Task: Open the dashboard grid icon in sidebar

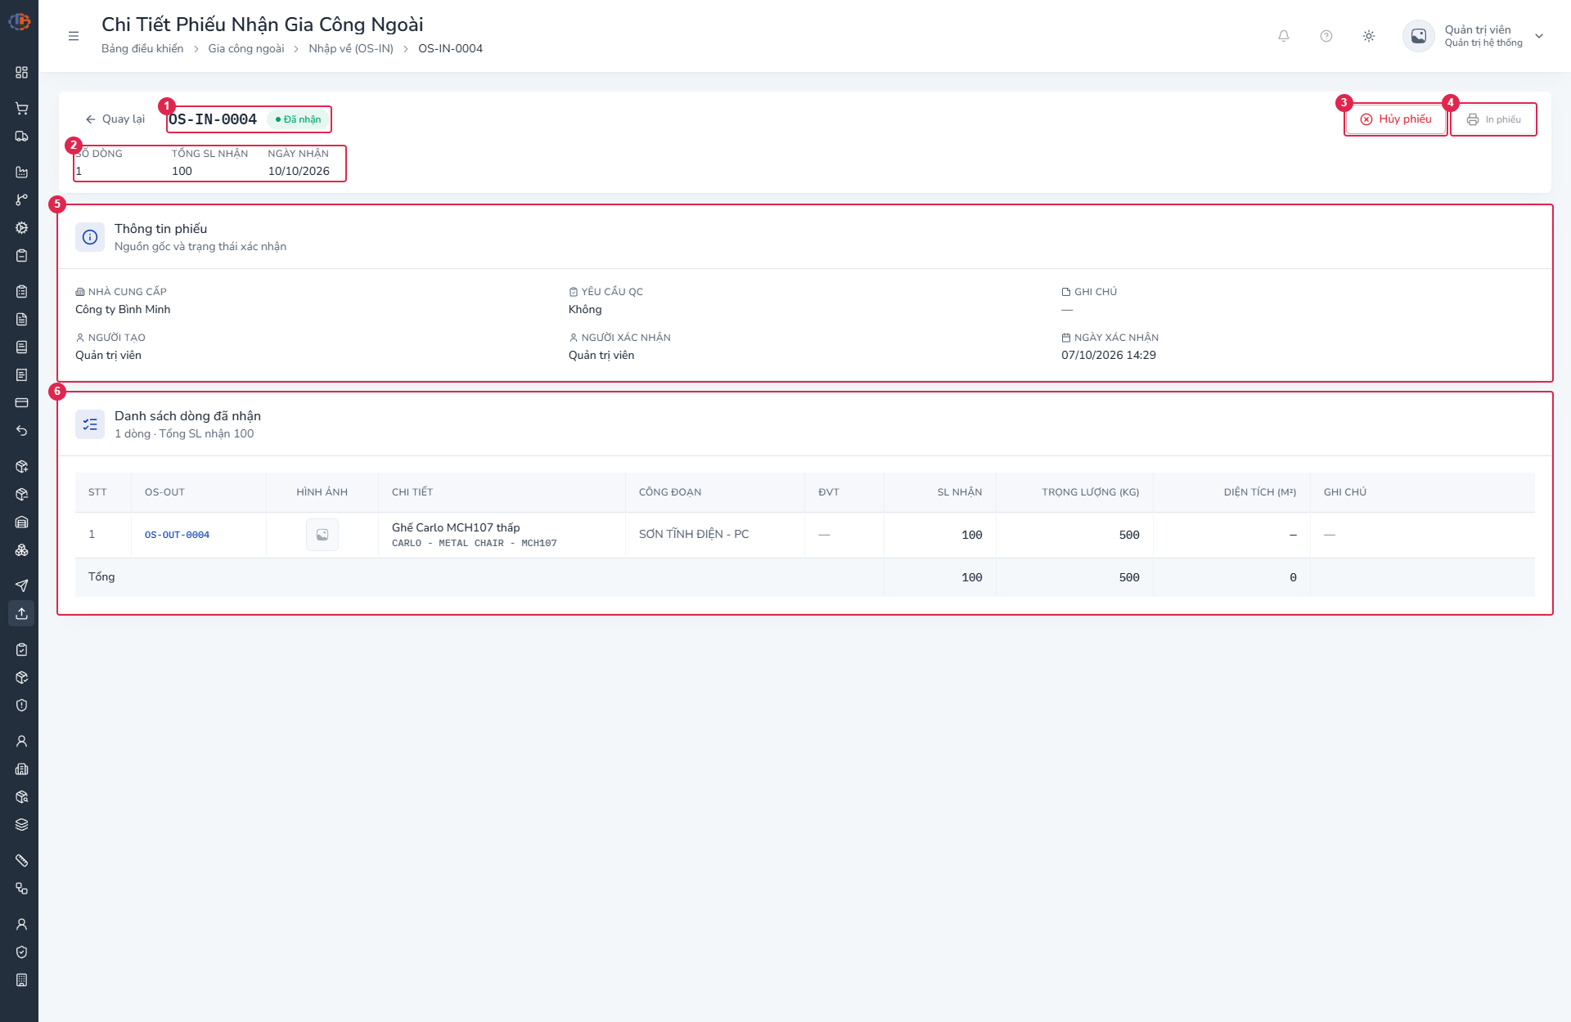Action: coord(22,73)
